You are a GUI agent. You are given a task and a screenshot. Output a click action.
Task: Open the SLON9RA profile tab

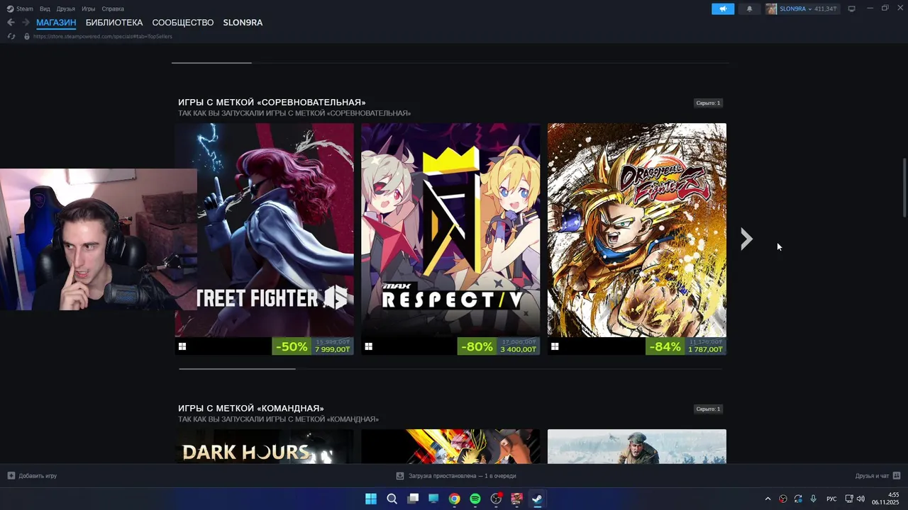tap(243, 23)
